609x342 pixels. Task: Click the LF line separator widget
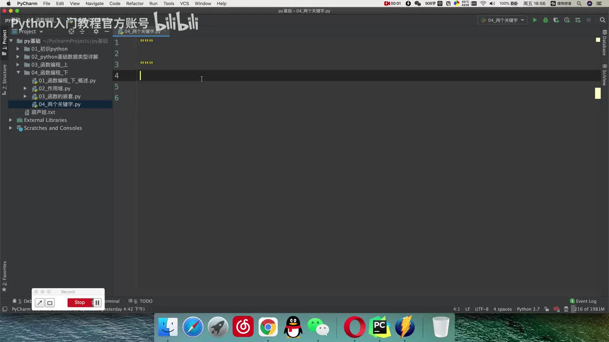point(468,309)
